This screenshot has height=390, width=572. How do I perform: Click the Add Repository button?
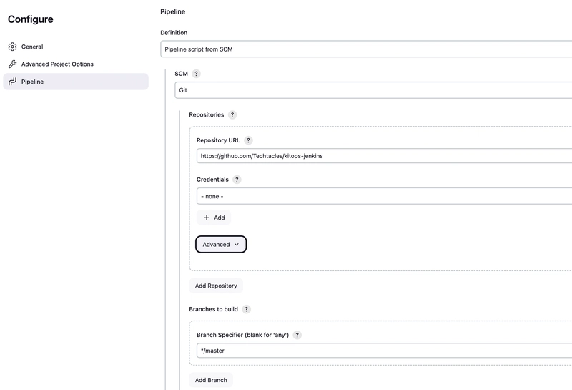(x=216, y=286)
